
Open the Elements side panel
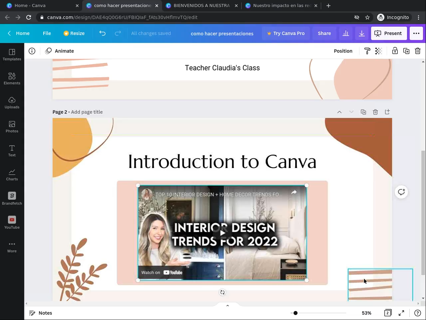point(12,79)
